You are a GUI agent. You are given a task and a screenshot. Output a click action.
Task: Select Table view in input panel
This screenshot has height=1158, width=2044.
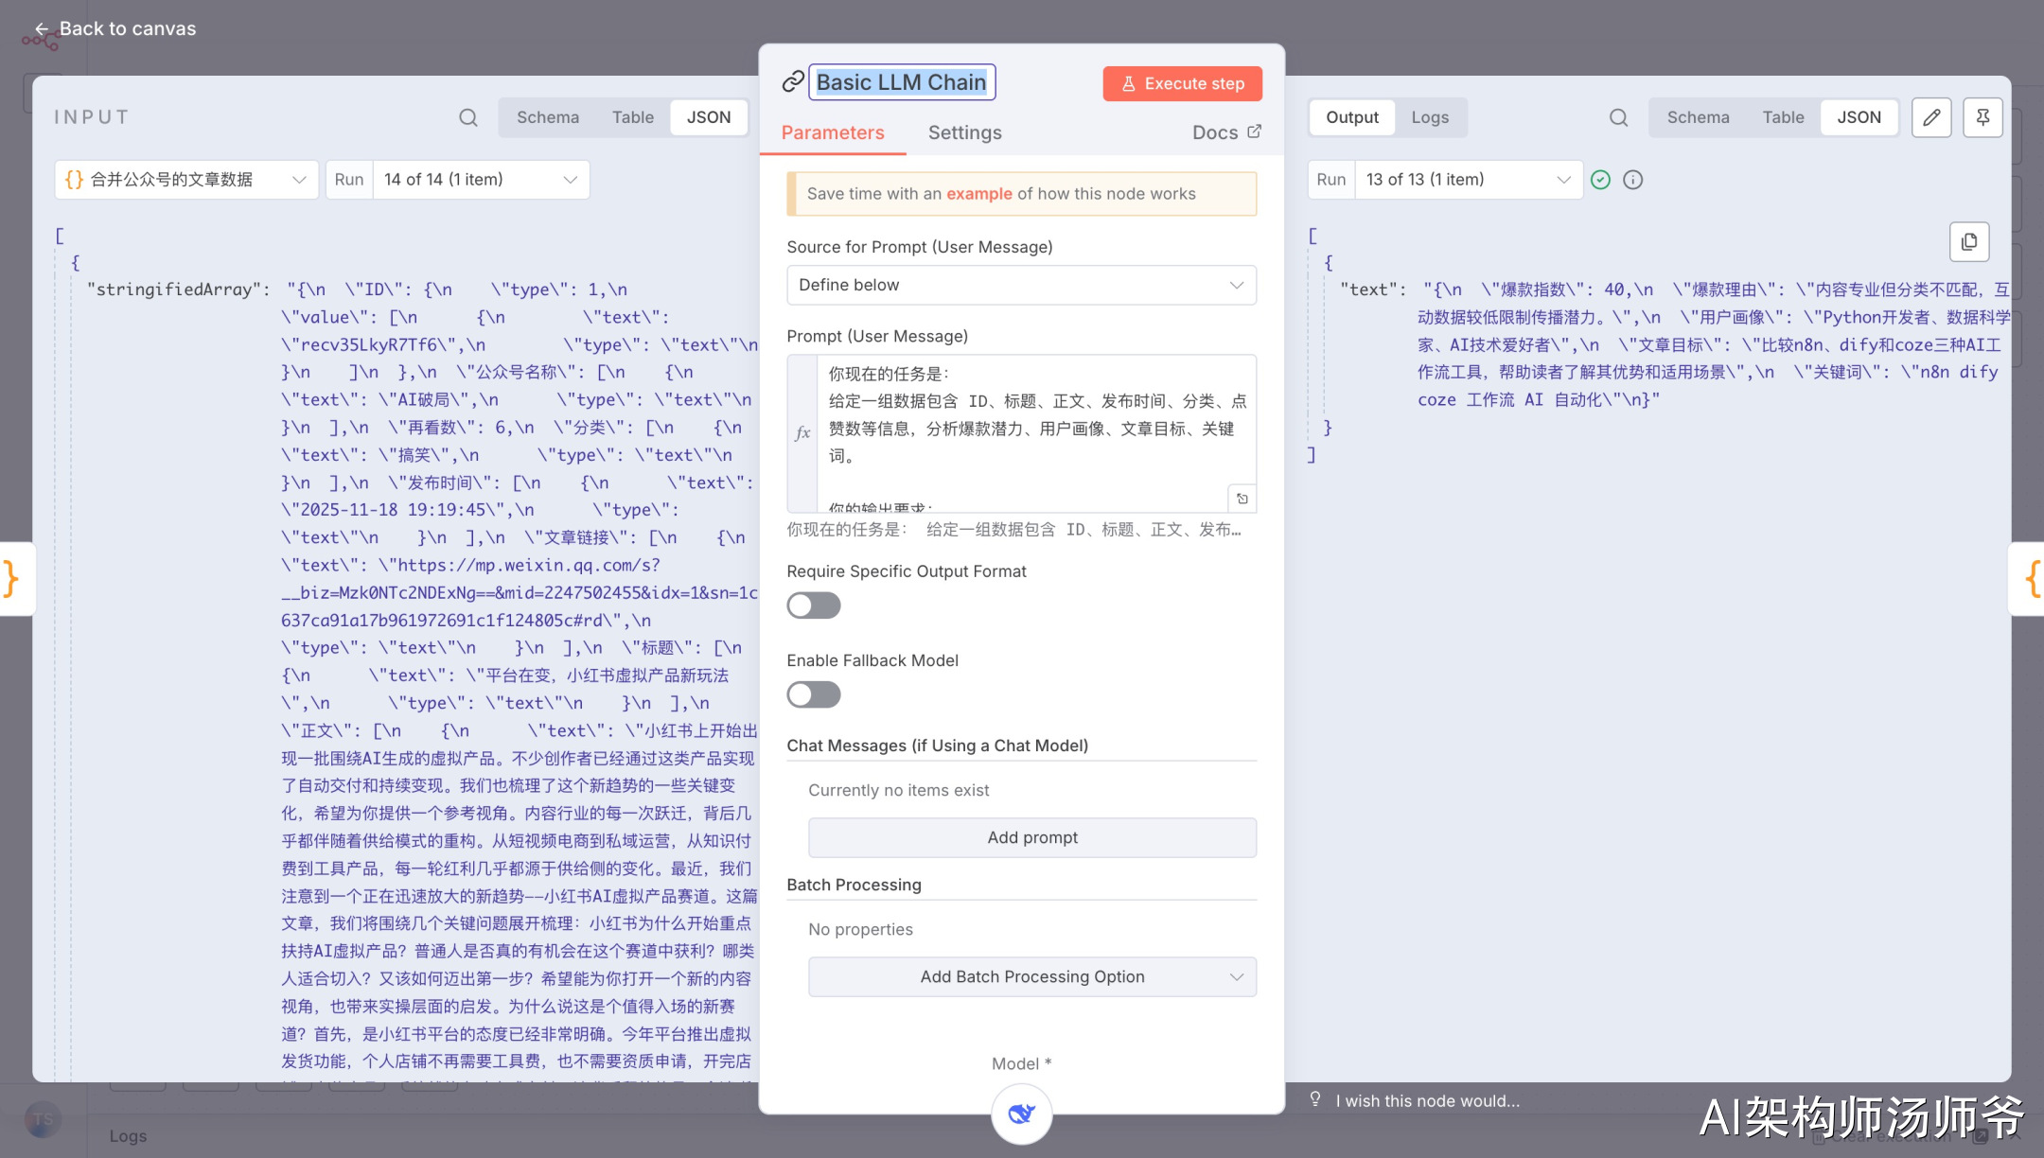pos(632,117)
